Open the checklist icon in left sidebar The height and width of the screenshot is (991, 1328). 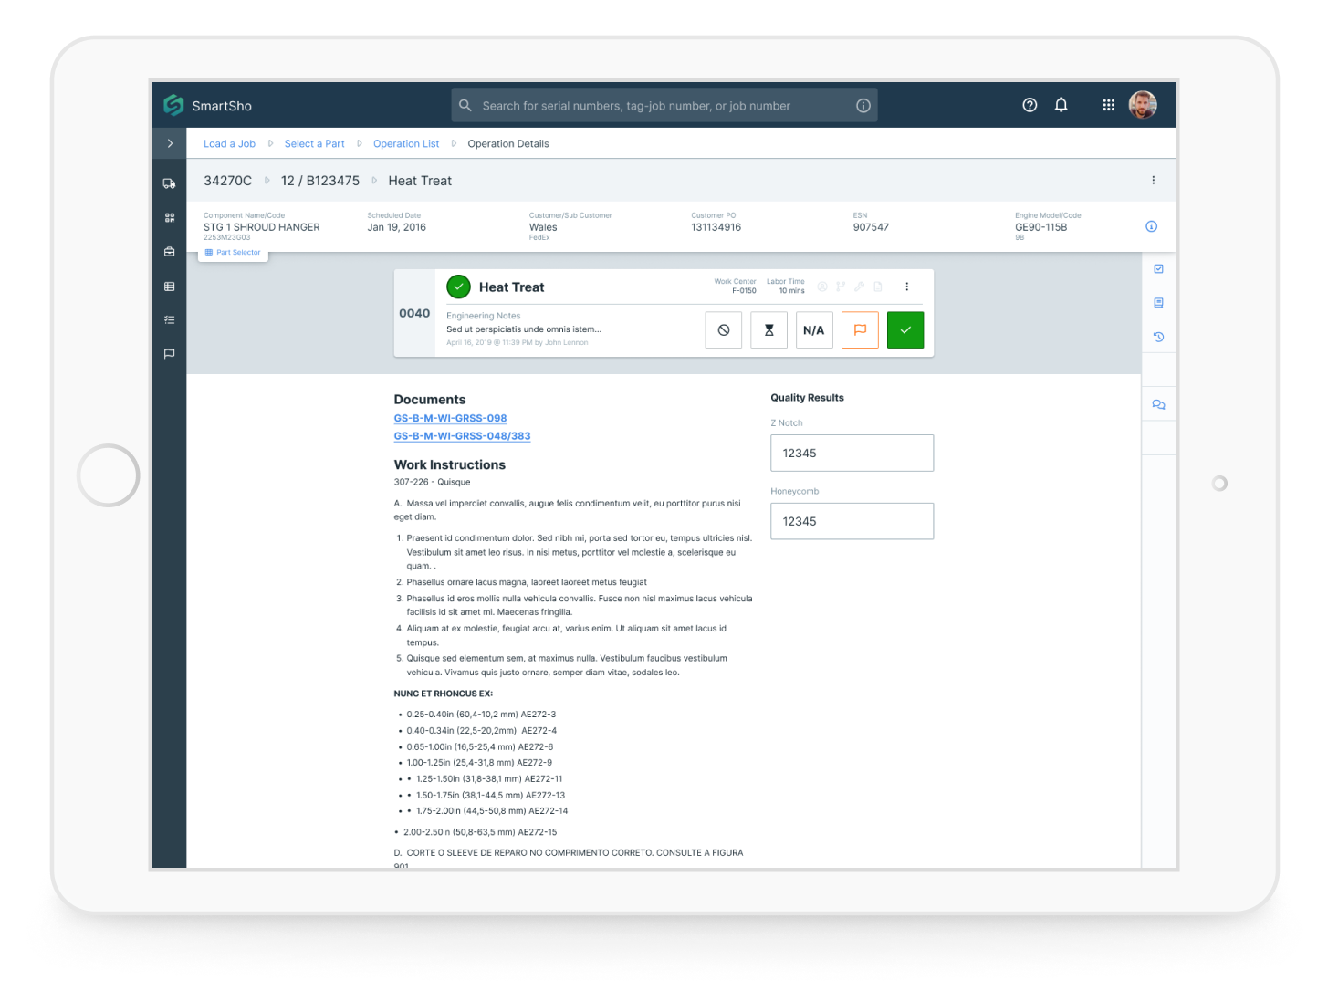(169, 320)
